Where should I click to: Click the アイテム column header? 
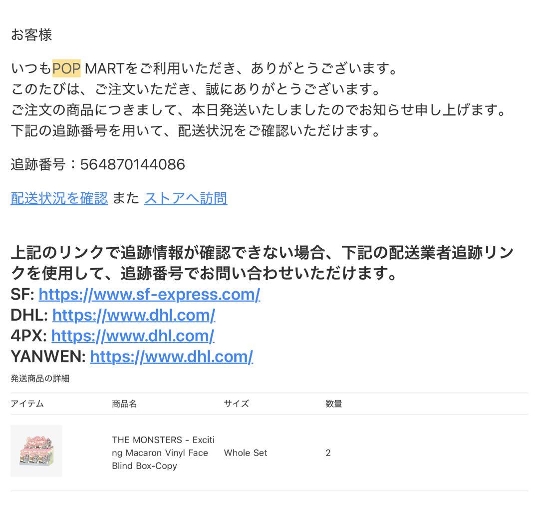[27, 404]
